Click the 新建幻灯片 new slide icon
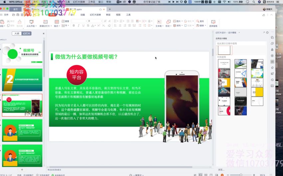283x176 pixels. click(x=46, y=22)
